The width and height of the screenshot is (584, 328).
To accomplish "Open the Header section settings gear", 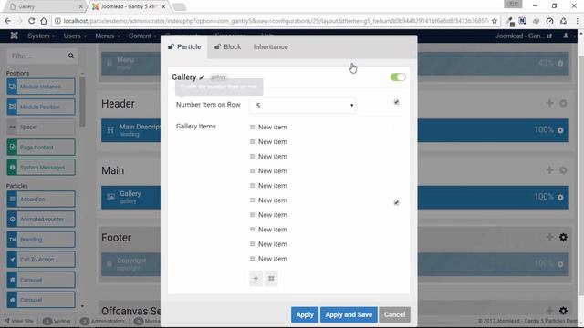I will pos(563,103).
